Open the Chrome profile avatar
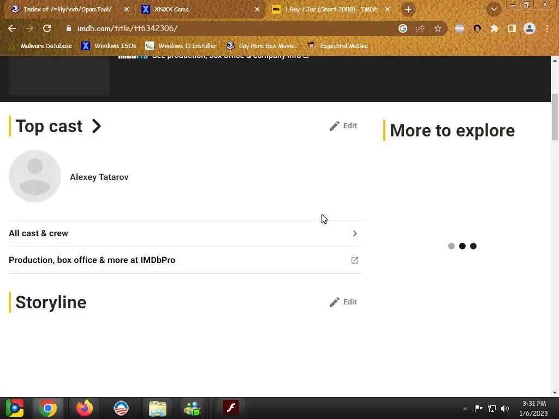559x419 pixels. (x=530, y=28)
